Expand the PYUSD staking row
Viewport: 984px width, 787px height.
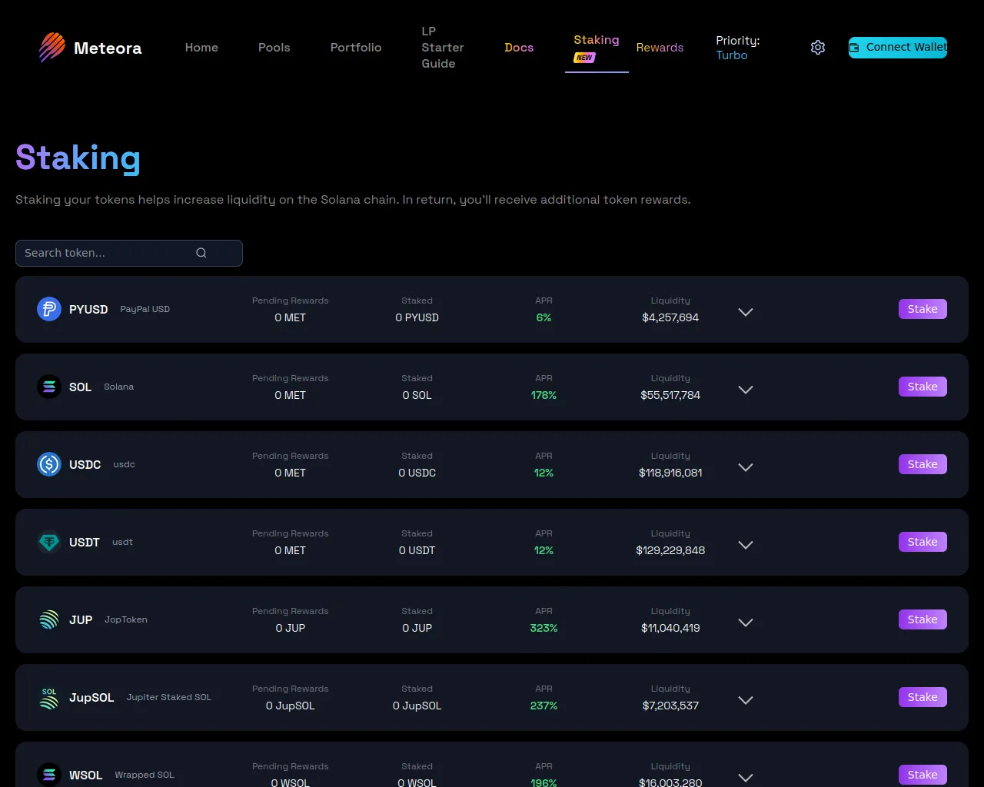[x=745, y=312]
